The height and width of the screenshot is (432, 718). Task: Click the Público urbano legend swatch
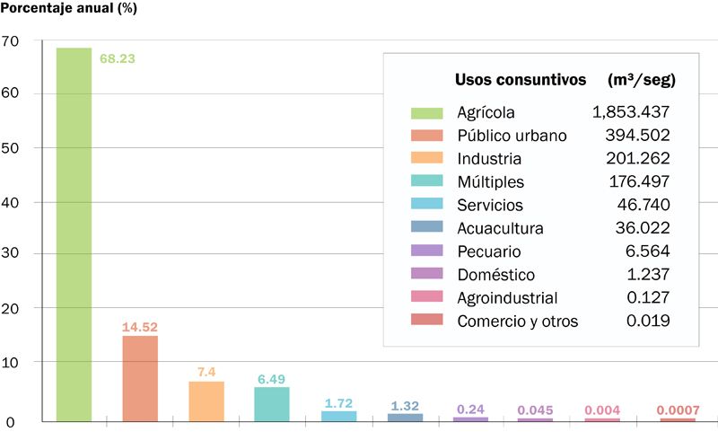click(428, 137)
